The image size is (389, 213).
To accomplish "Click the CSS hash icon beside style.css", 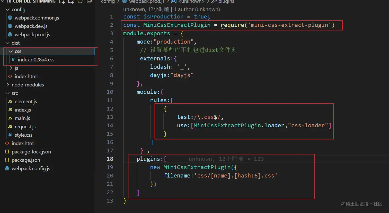I will tap(10, 135).
